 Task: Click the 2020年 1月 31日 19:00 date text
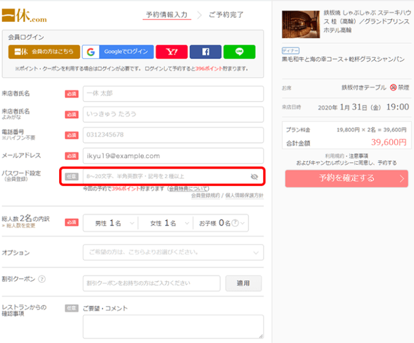pyautogui.click(x=363, y=107)
